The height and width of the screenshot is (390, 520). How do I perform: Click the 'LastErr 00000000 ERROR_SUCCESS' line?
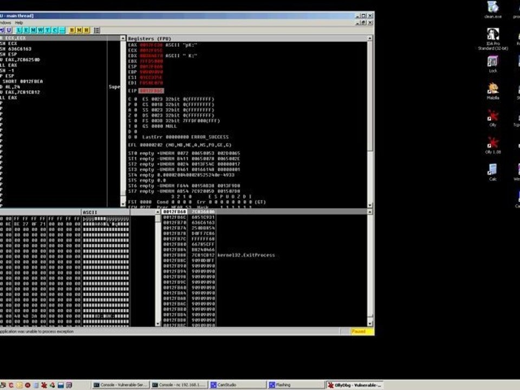[x=185, y=137]
